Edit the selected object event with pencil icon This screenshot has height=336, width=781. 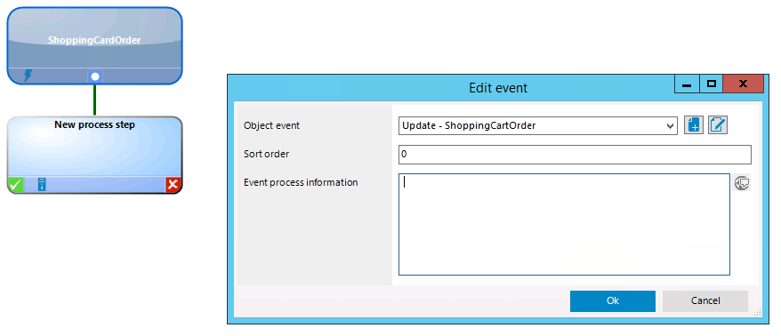point(718,125)
